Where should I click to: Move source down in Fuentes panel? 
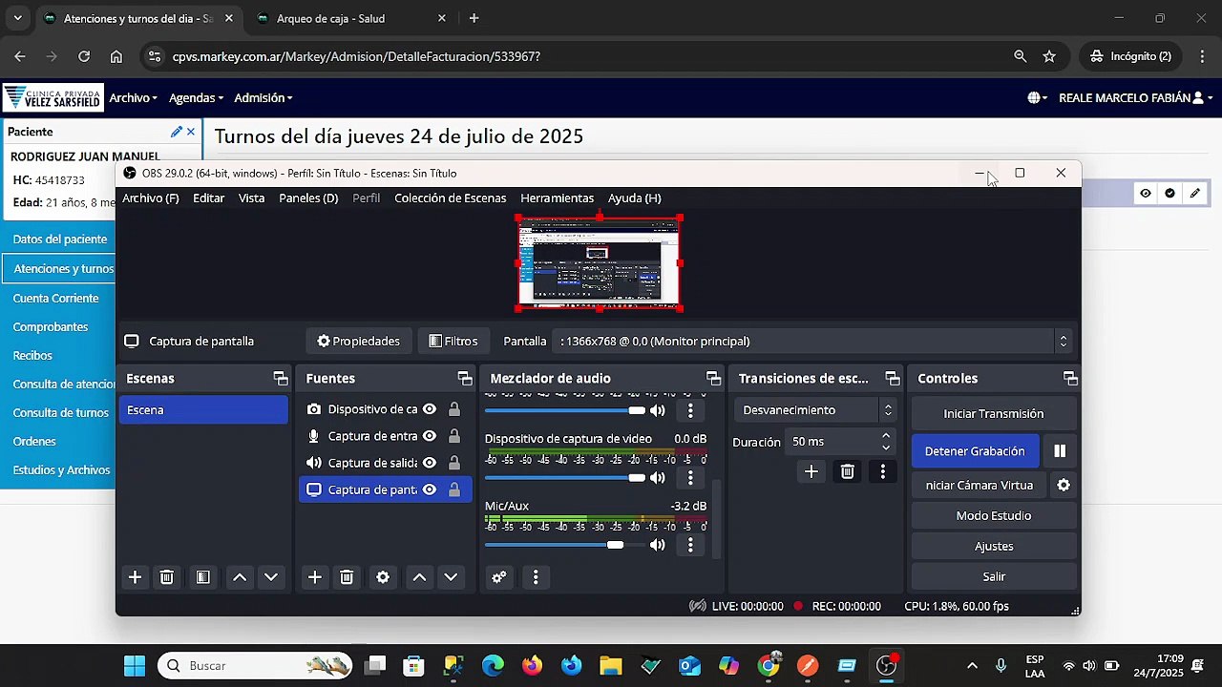coord(451,577)
